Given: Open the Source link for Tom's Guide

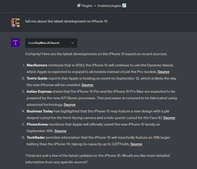Looking at the screenshot, I should [x=87, y=85].
